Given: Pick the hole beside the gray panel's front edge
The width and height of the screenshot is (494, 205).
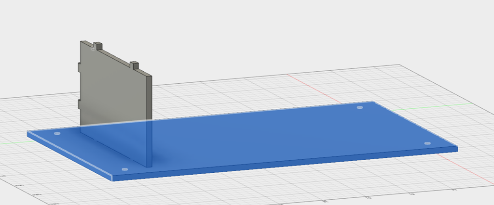Looking at the screenshot, I should coord(125,169).
